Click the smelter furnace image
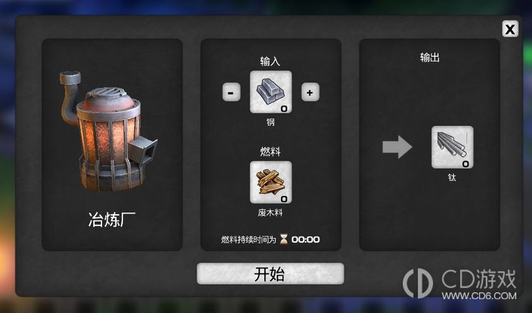 pyautogui.click(x=108, y=130)
